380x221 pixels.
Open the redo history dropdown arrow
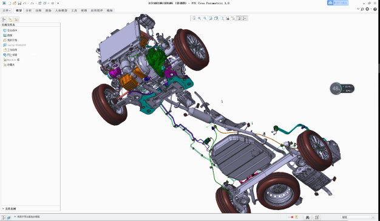pyautogui.click(x=35, y=4)
